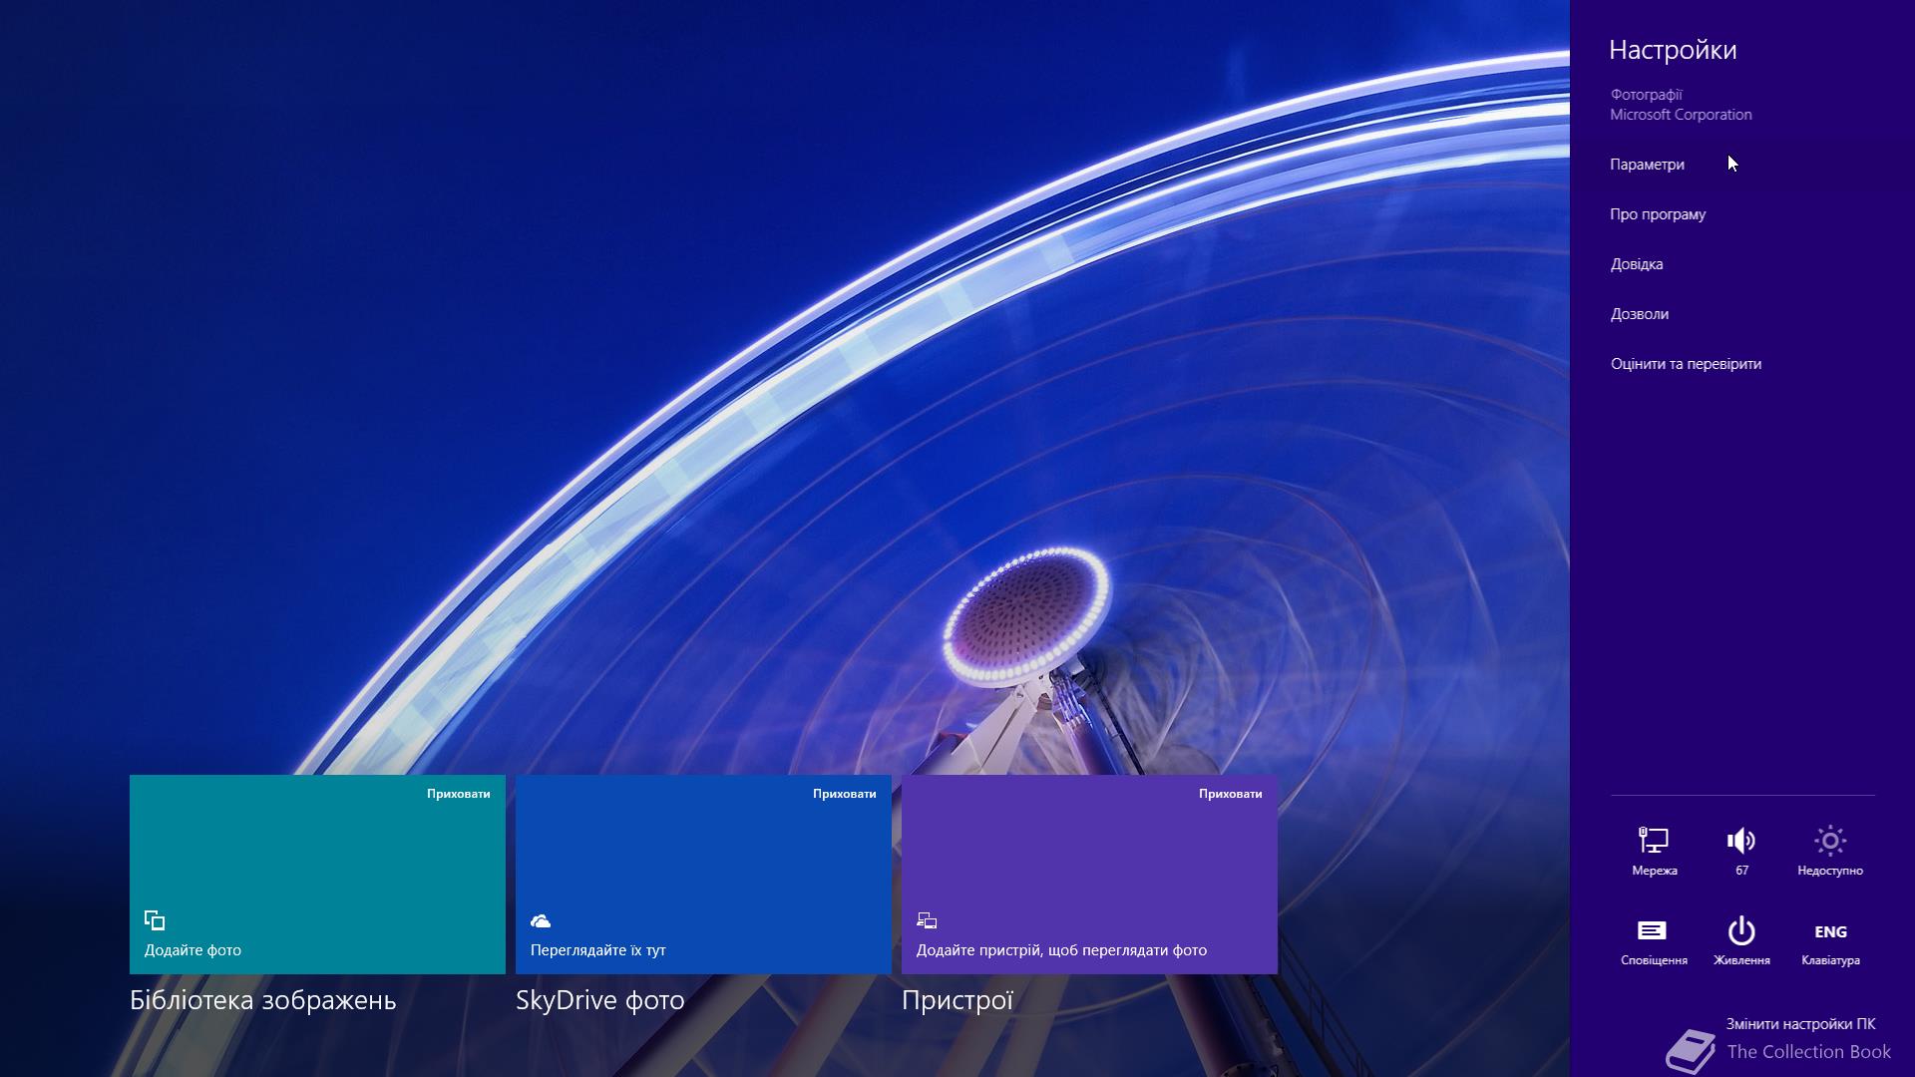Click the picture library icon above Додайте фото
This screenshot has height=1077, width=1915.
pyautogui.click(x=155, y=919)
